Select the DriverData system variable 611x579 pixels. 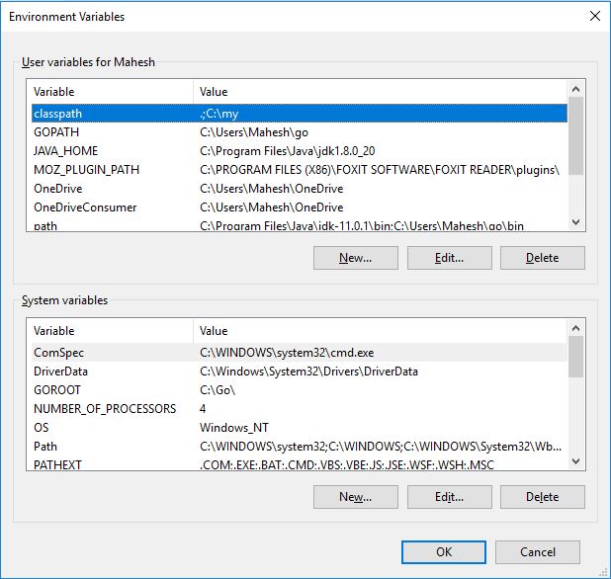point(300,372)
